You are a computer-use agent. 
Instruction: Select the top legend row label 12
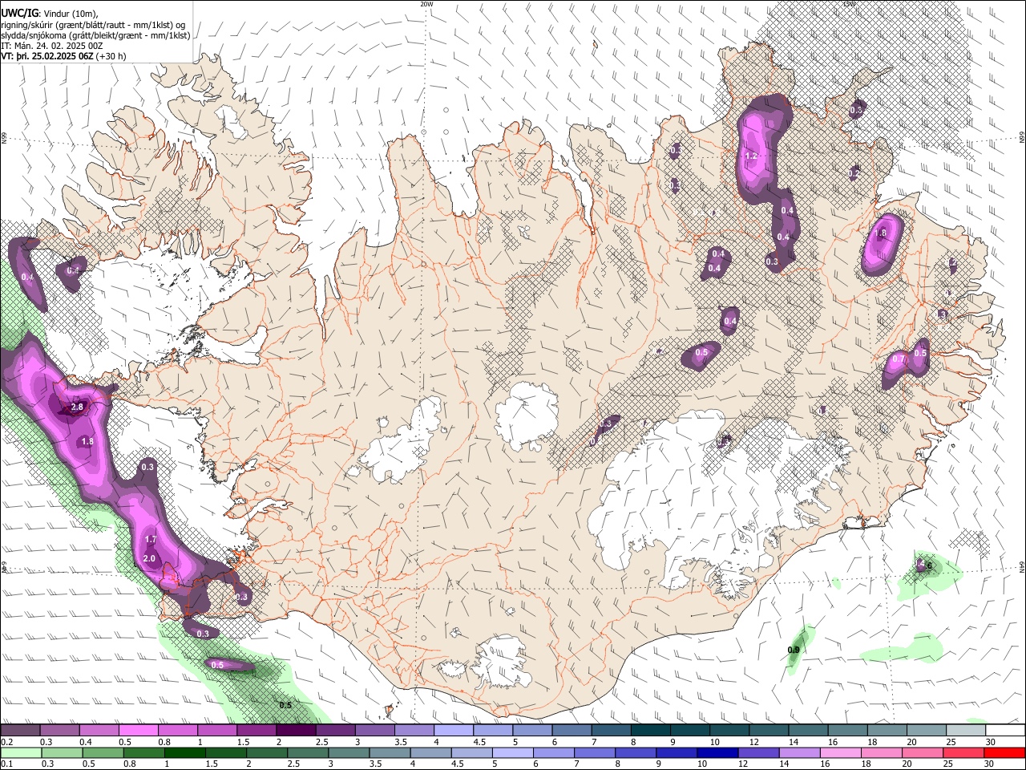click(x=753, y=742)
